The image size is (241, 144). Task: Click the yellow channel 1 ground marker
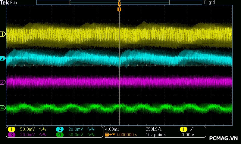(x=3, y=34)
